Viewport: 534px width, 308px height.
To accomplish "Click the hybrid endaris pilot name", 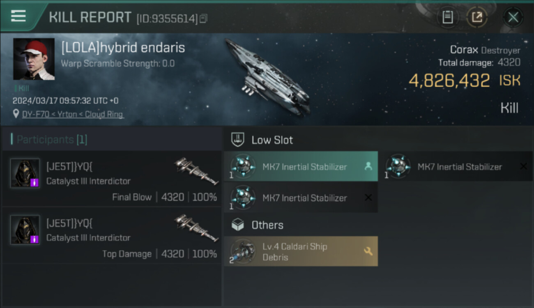I will coord(123,48).
